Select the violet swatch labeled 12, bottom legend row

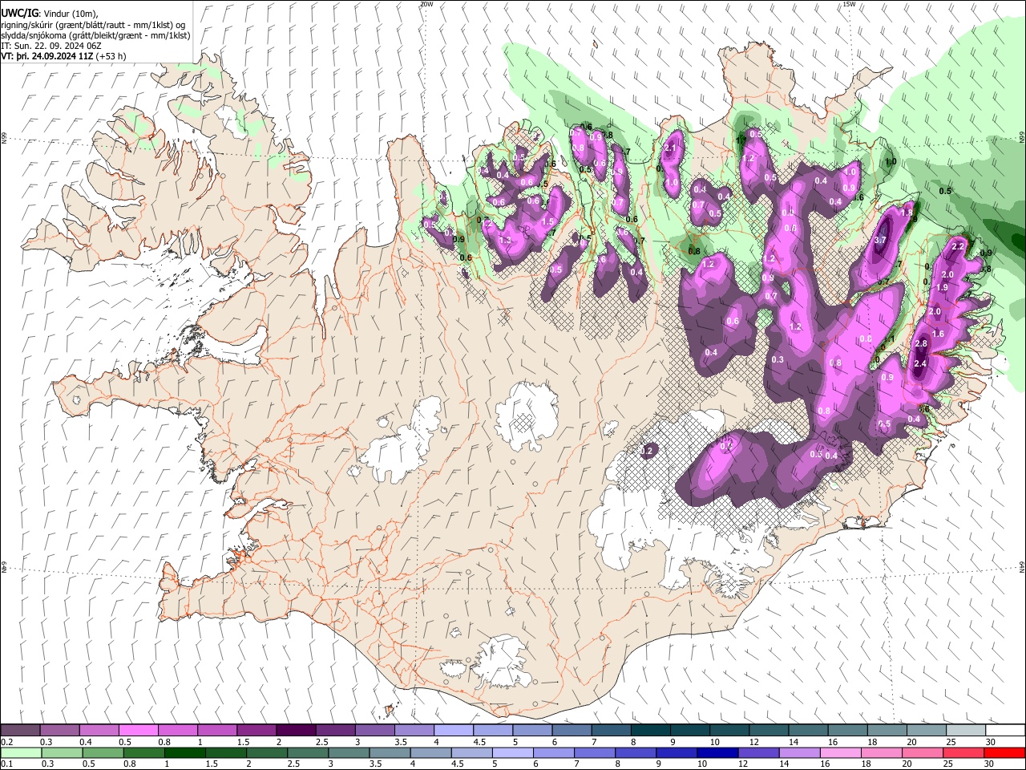click(x=758, y=752)
